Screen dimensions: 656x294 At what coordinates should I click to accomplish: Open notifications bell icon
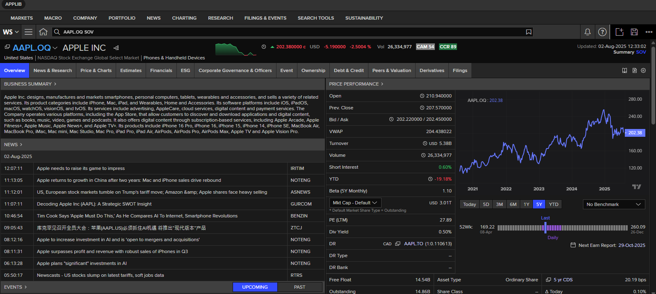587,32
